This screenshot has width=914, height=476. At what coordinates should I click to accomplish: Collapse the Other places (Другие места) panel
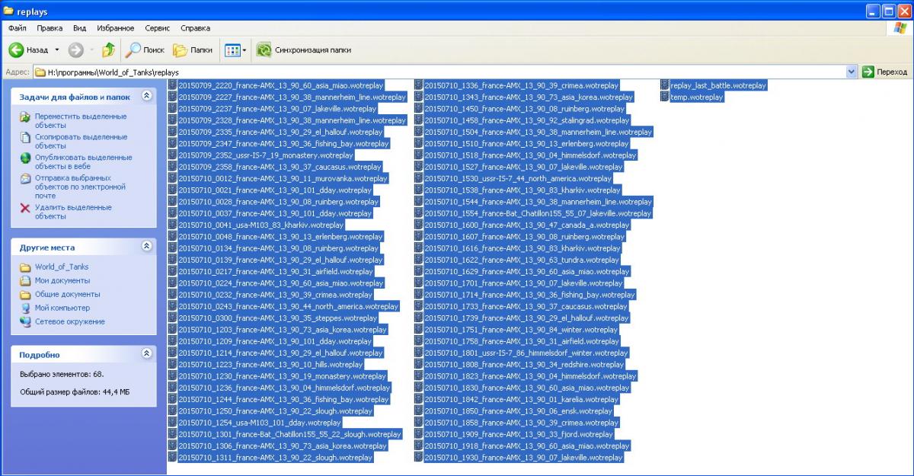(x=146, y=247)
